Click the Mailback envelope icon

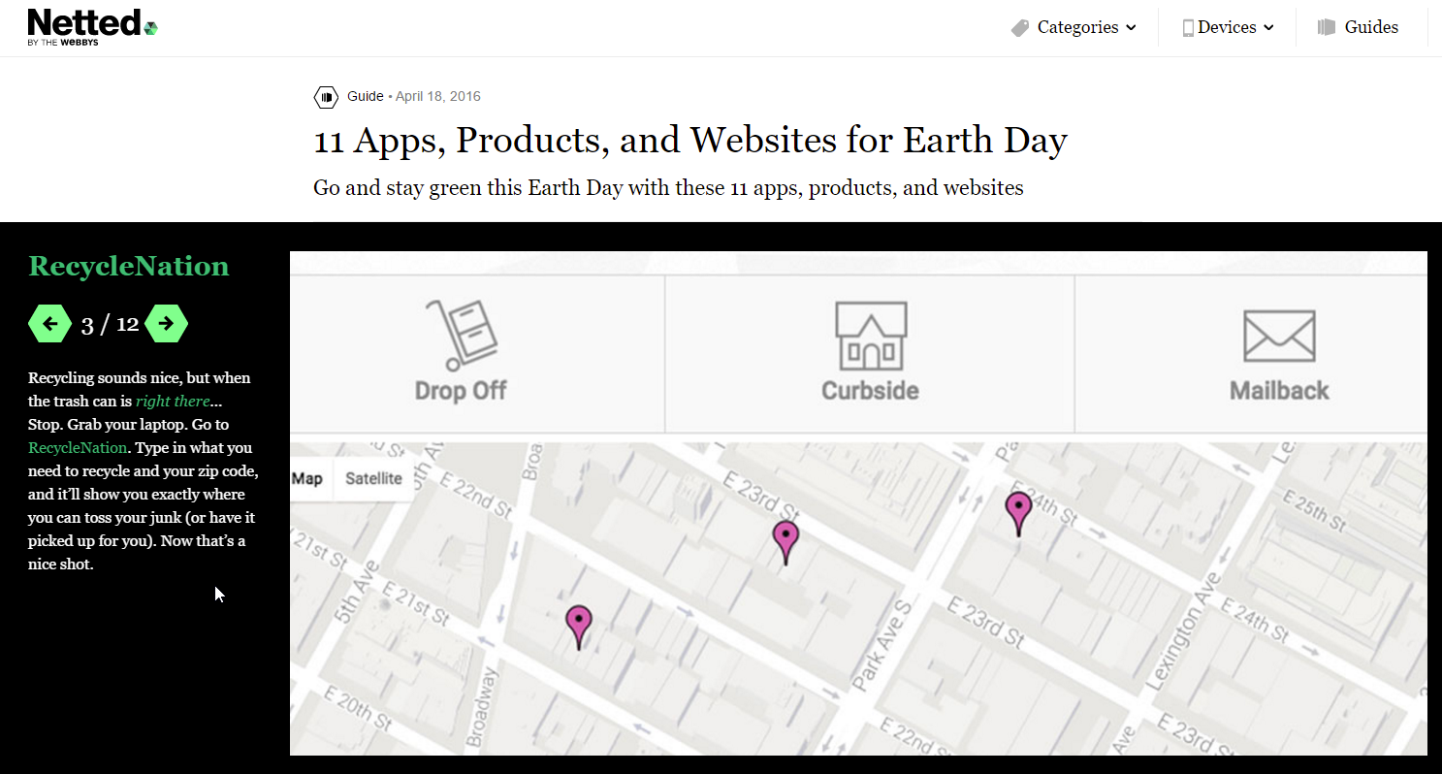(x=1279, y=336)
